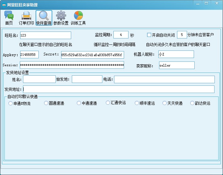Choose the 中通速递 radio option
Screen dimensions: 223x175
(x=79, y=103)
